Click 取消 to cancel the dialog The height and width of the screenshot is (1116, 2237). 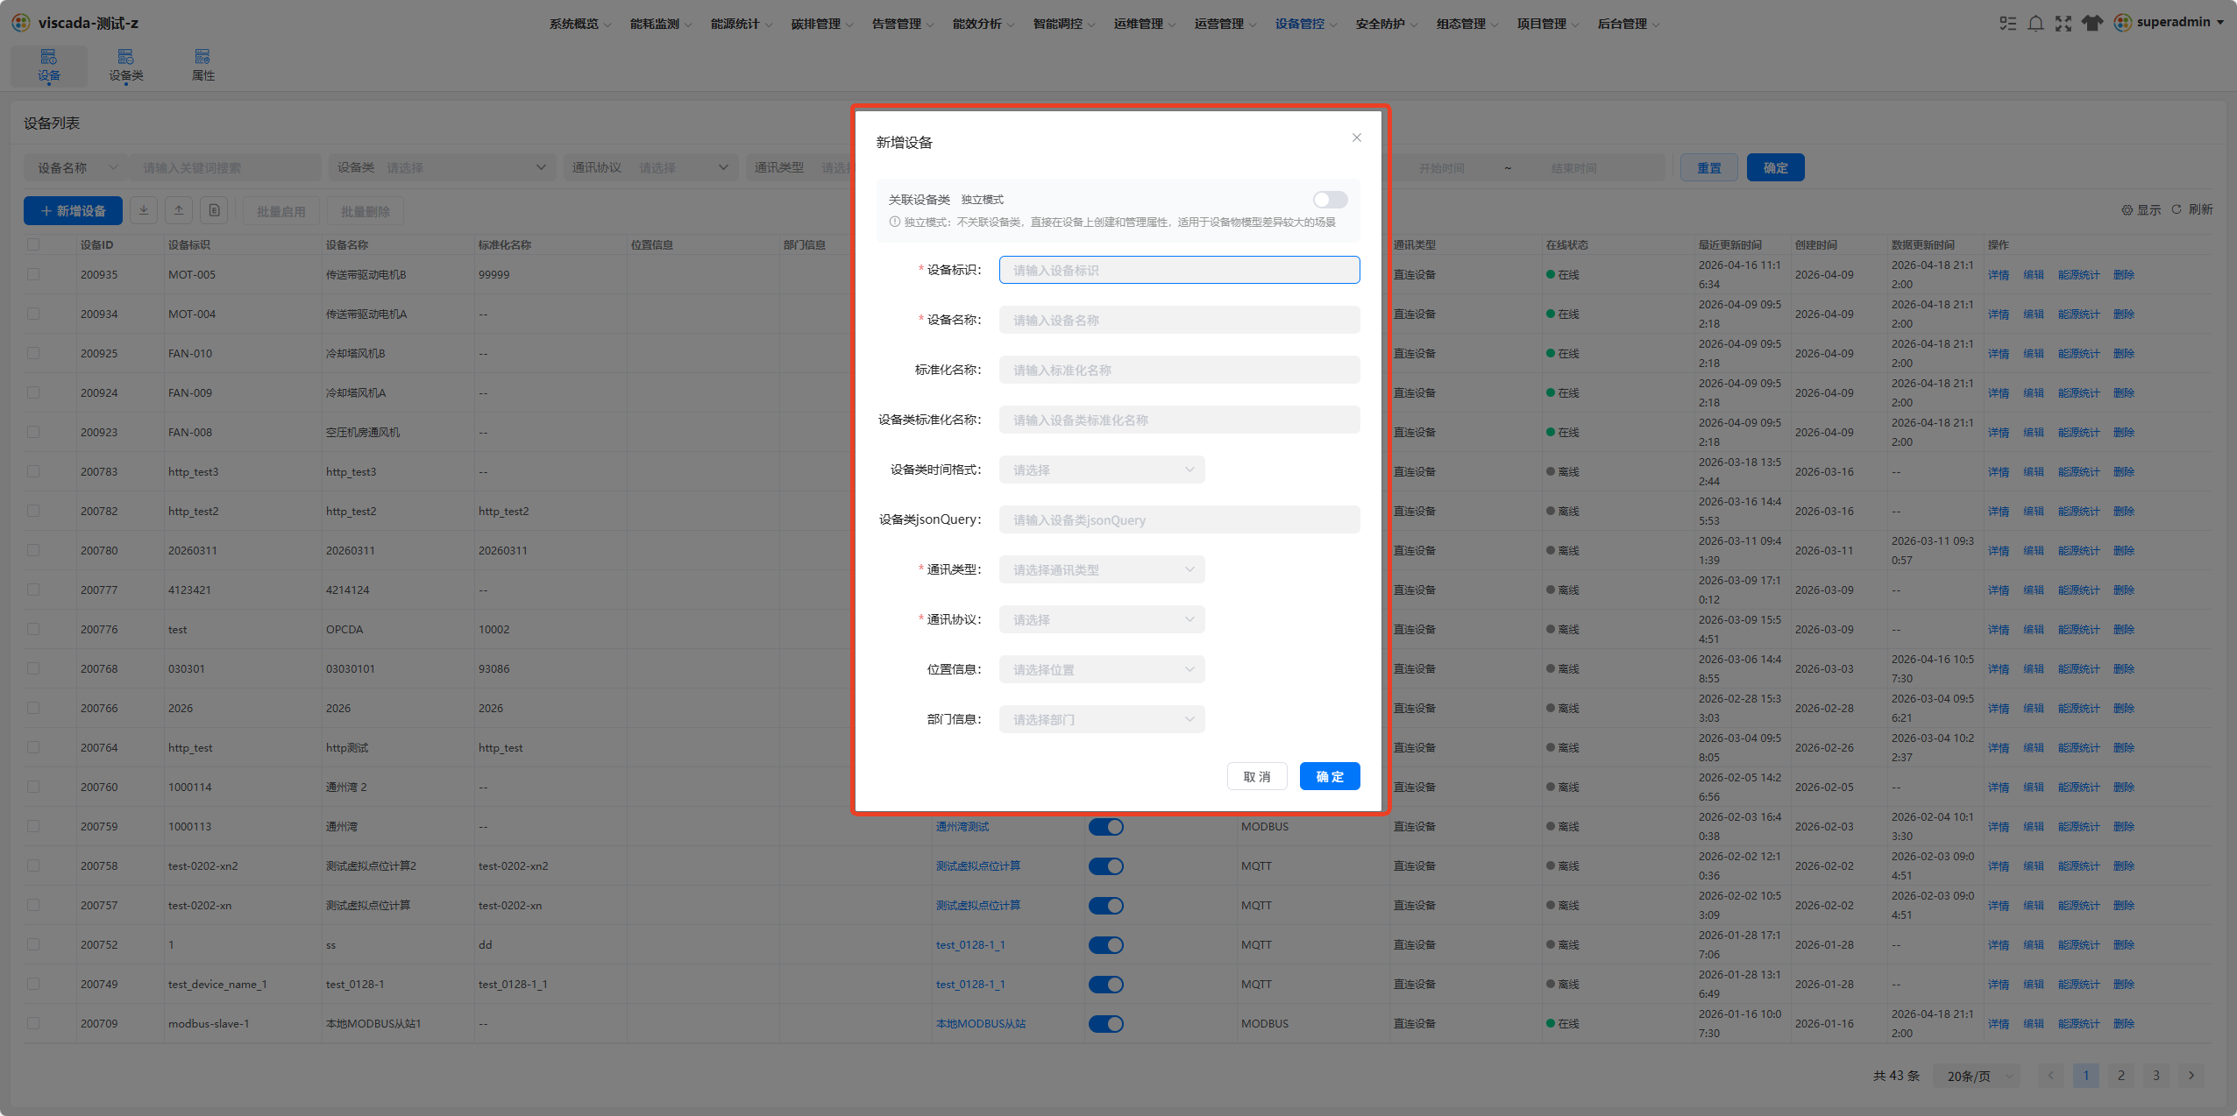[x=1257, y=776]
